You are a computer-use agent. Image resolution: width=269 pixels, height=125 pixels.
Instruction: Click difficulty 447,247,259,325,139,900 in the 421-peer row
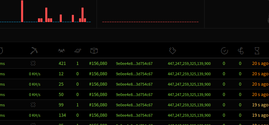189,64
